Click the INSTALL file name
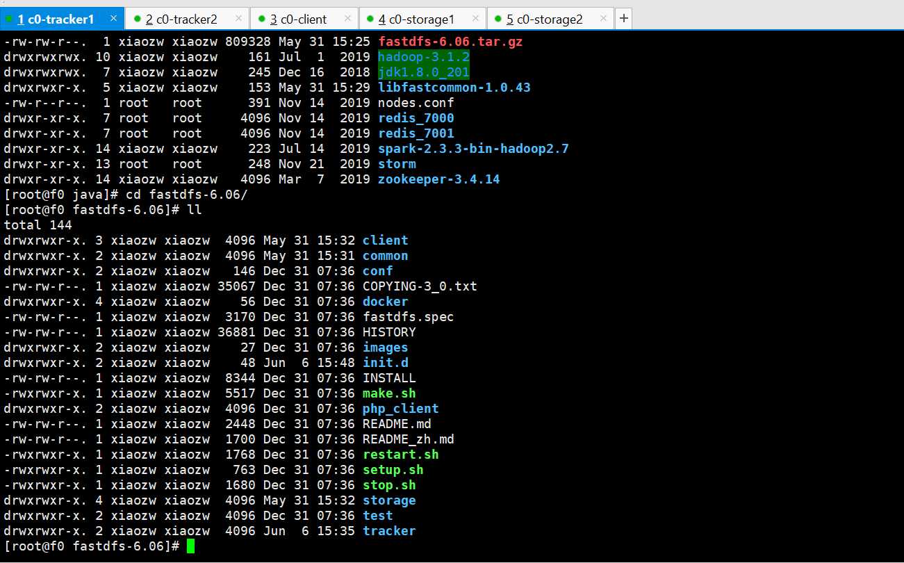The width and height of the screenshot is (904, 563). 389,378
